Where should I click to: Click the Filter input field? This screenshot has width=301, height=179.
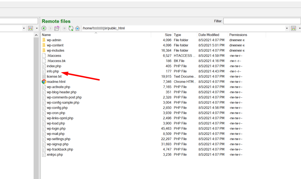(262, 21)
